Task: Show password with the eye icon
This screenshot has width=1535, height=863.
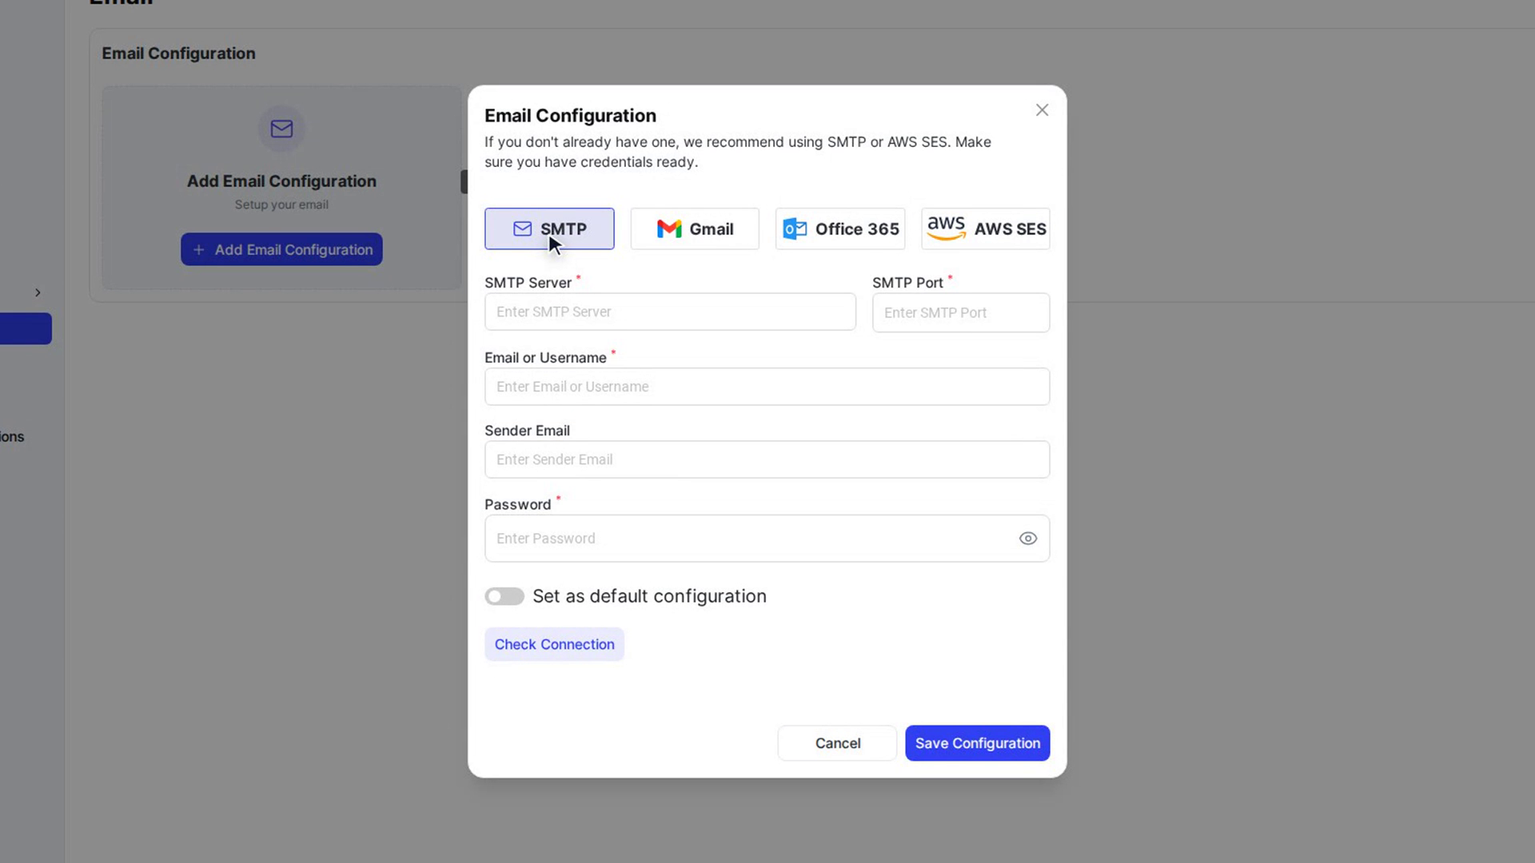Action: click(1028, 539)
